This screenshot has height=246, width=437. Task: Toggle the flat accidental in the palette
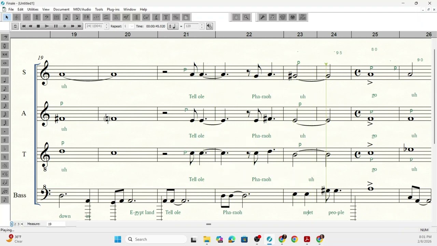coord(5,148)
